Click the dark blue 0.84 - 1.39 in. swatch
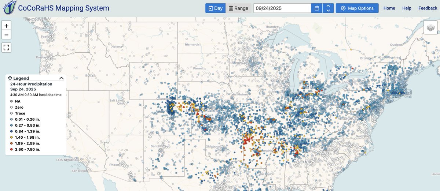440x191 pixels. click(x=12, y=131)
